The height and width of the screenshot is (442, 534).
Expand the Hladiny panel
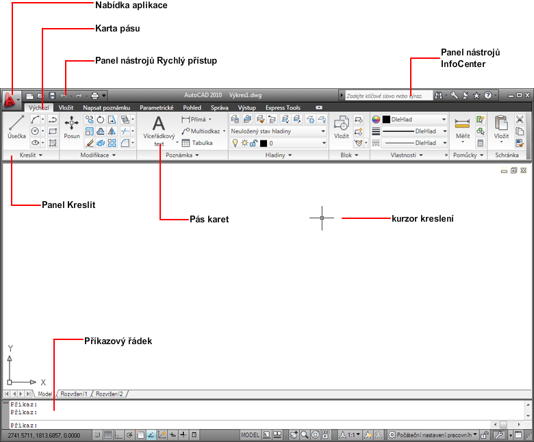coord(279,155)
